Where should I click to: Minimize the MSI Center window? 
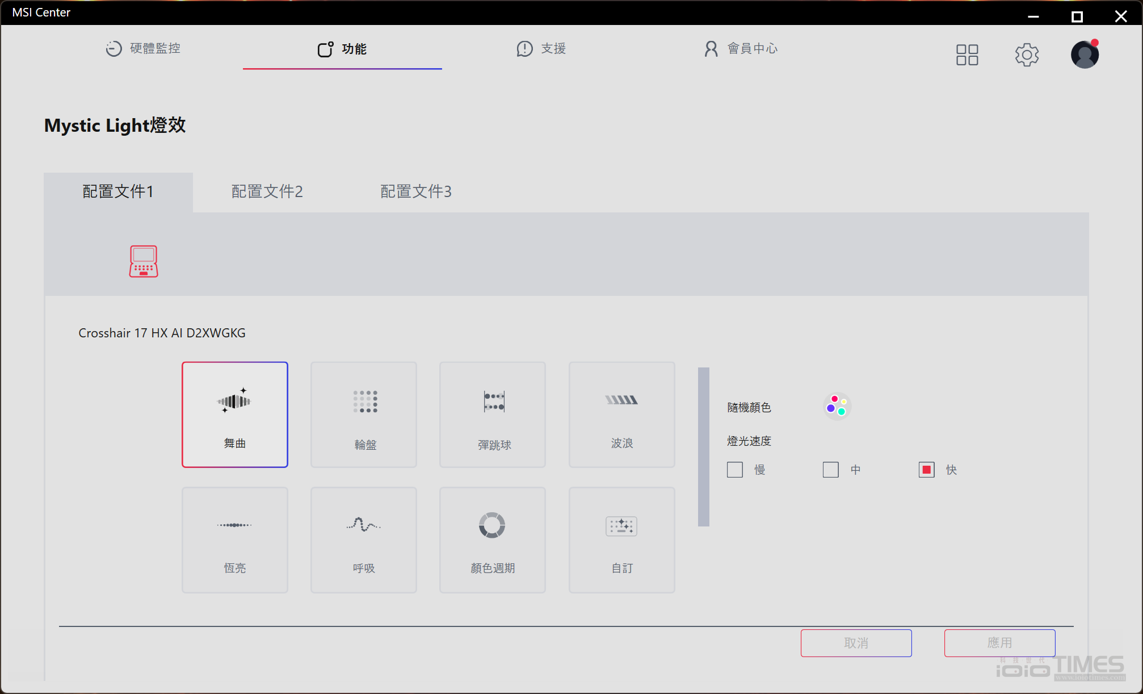[1033, 16]
